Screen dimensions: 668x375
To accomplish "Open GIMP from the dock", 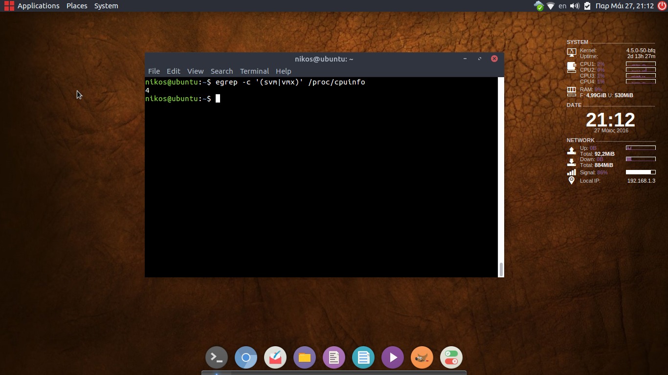I will (422, 358).
